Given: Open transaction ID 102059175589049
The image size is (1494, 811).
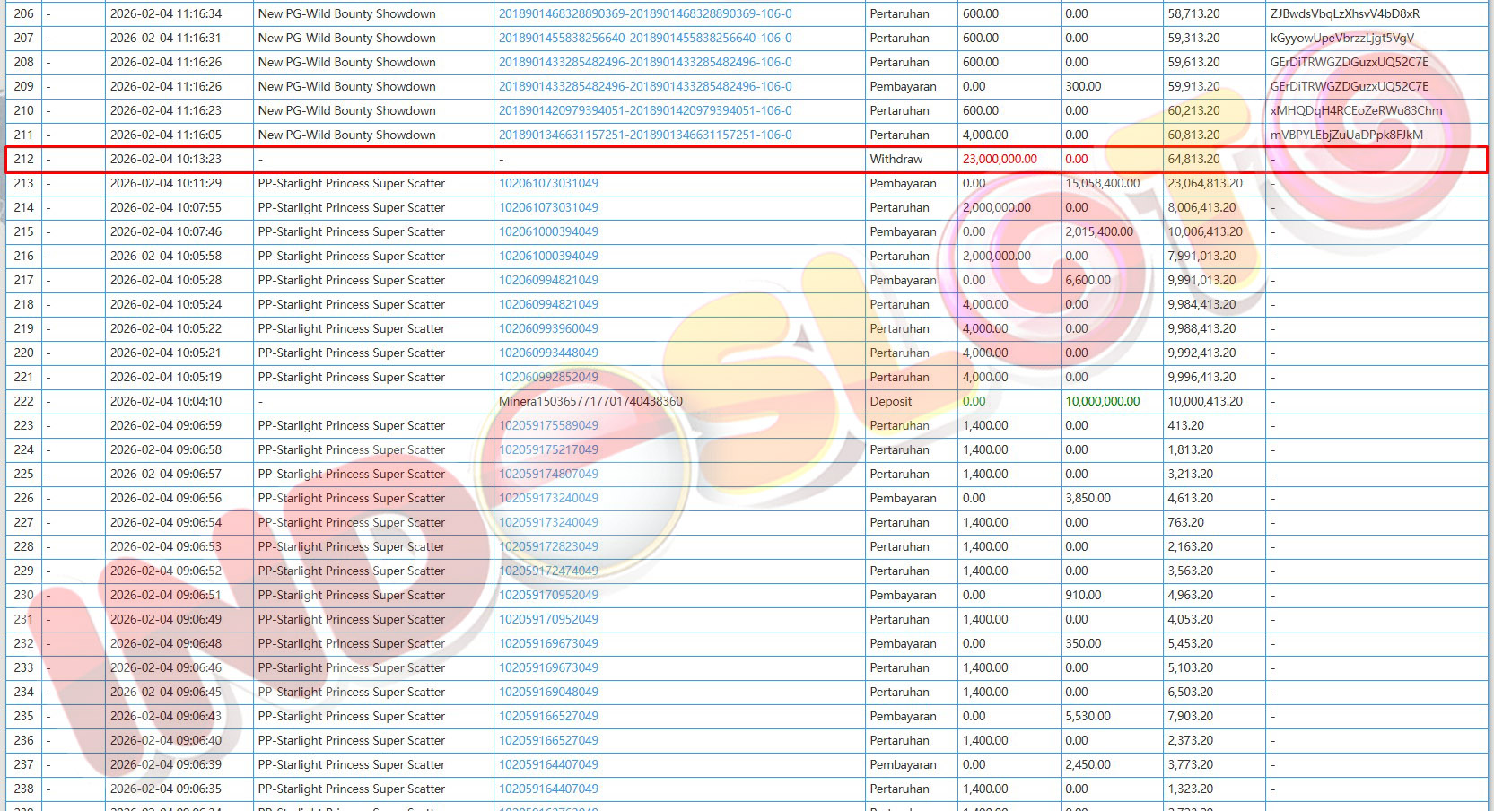Looking at the screenshot, I should tap(548, 426).
